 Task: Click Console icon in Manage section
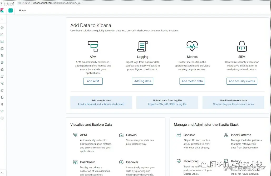point(179,135)
